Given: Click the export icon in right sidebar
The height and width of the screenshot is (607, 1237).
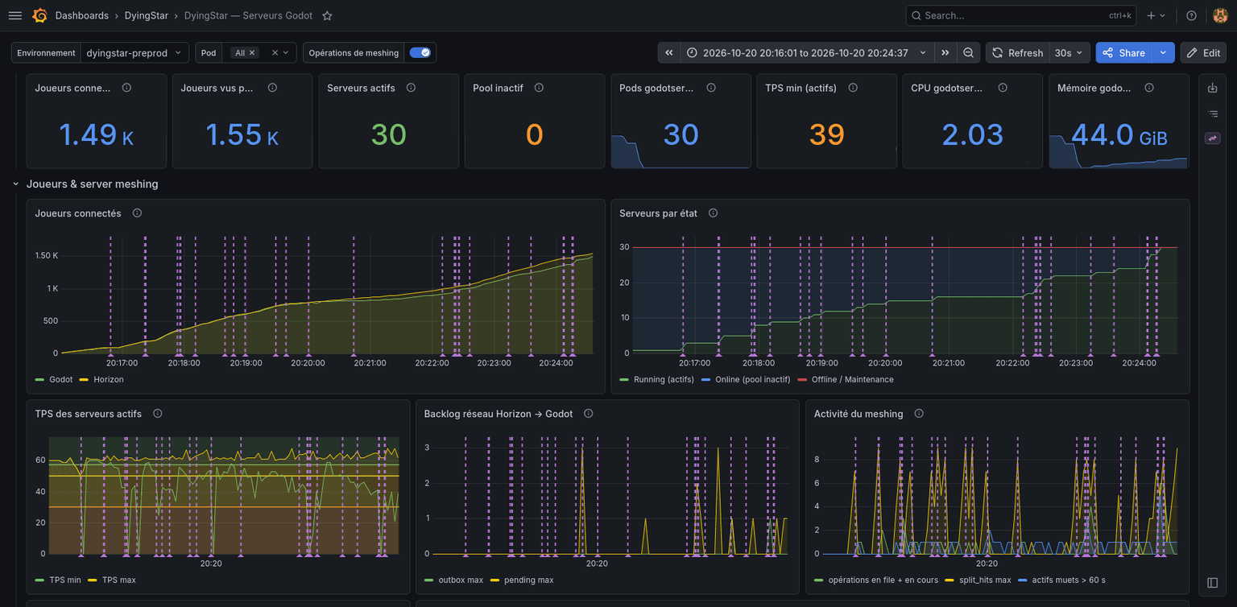Looking at the screenshot, I should (x=1213, y=88).
